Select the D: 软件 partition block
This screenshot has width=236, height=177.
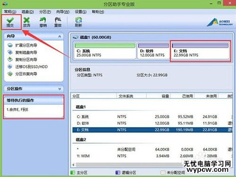(x=153, y=51)
